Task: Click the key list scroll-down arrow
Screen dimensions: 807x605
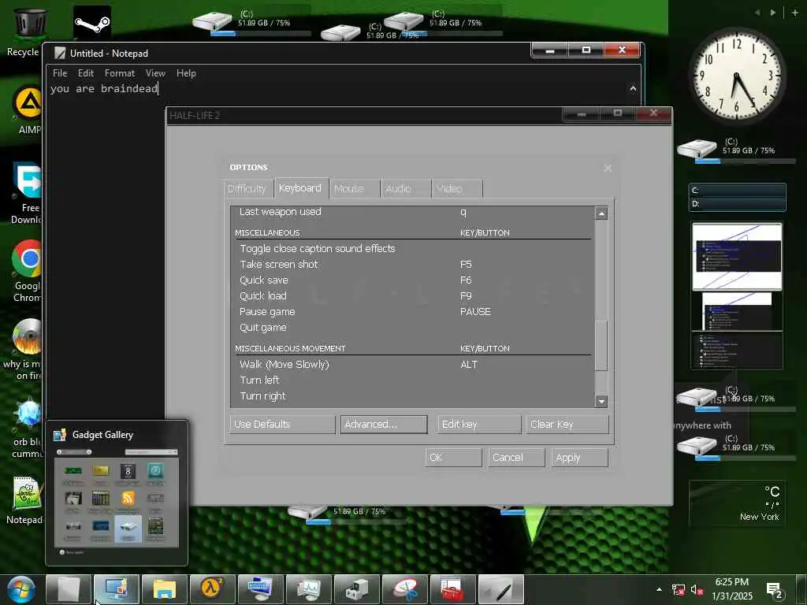Action: tap(601, 401)
